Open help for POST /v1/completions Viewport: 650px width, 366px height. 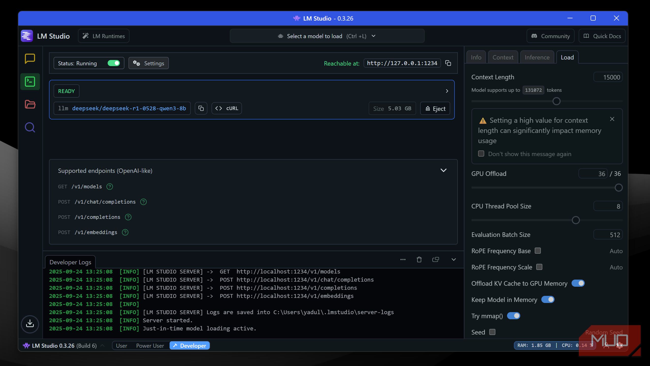point(128,217)
